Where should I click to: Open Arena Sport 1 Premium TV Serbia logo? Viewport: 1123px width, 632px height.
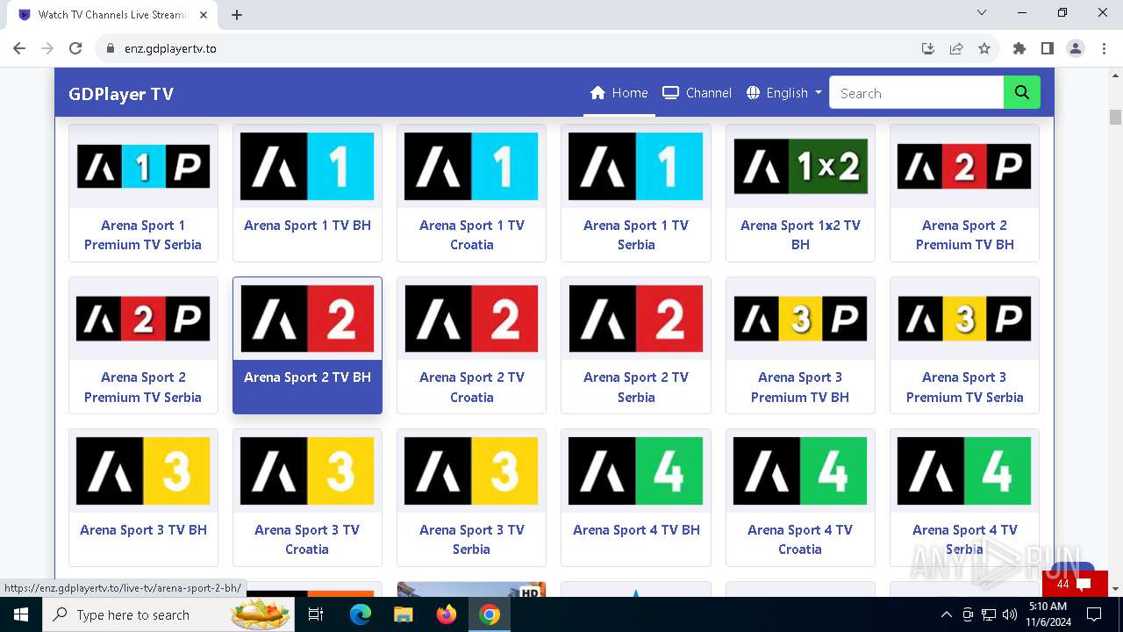point(143,166)
